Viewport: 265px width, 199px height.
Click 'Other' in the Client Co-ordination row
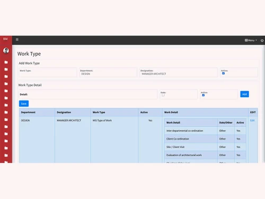click(x=223, y=139)
